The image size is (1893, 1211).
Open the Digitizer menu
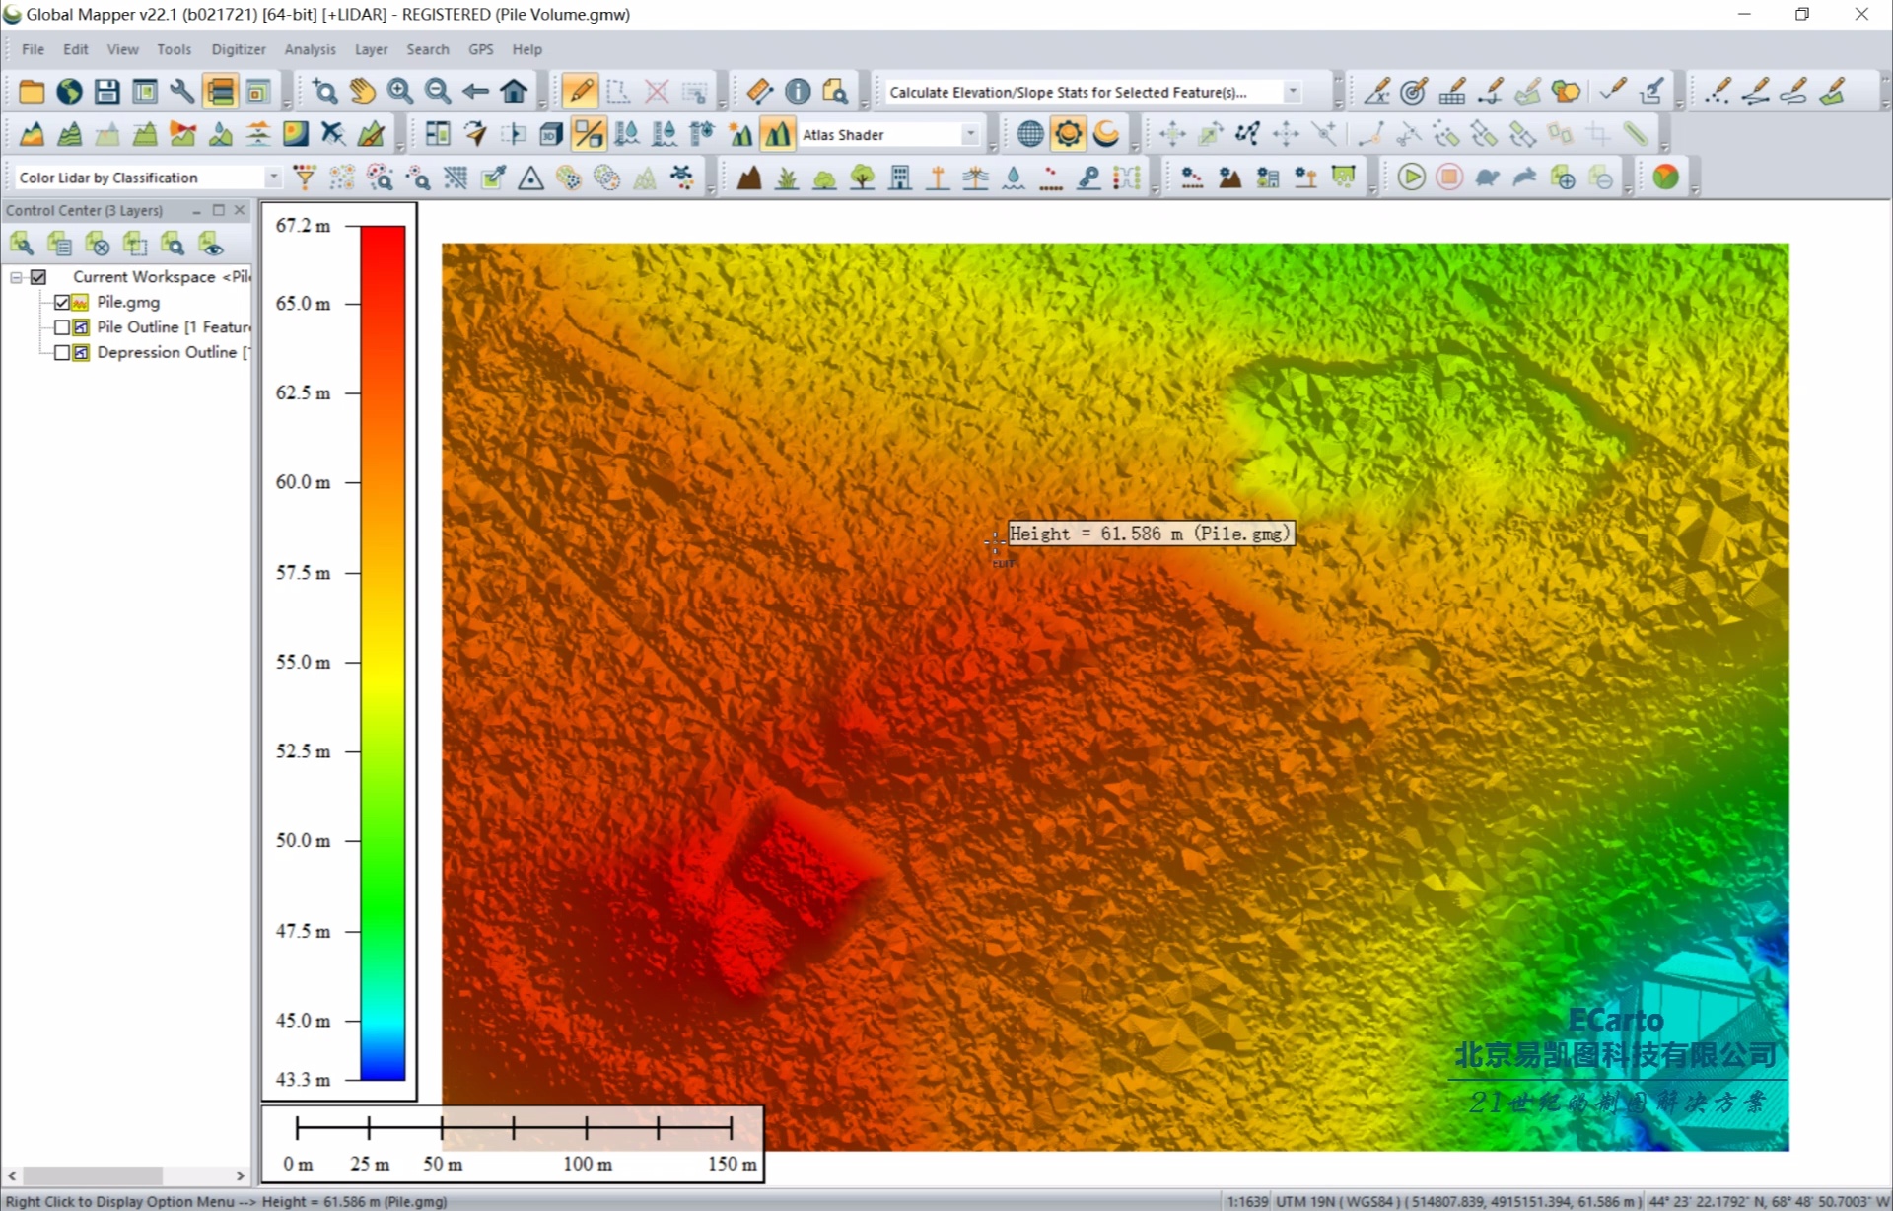[239, 49]
